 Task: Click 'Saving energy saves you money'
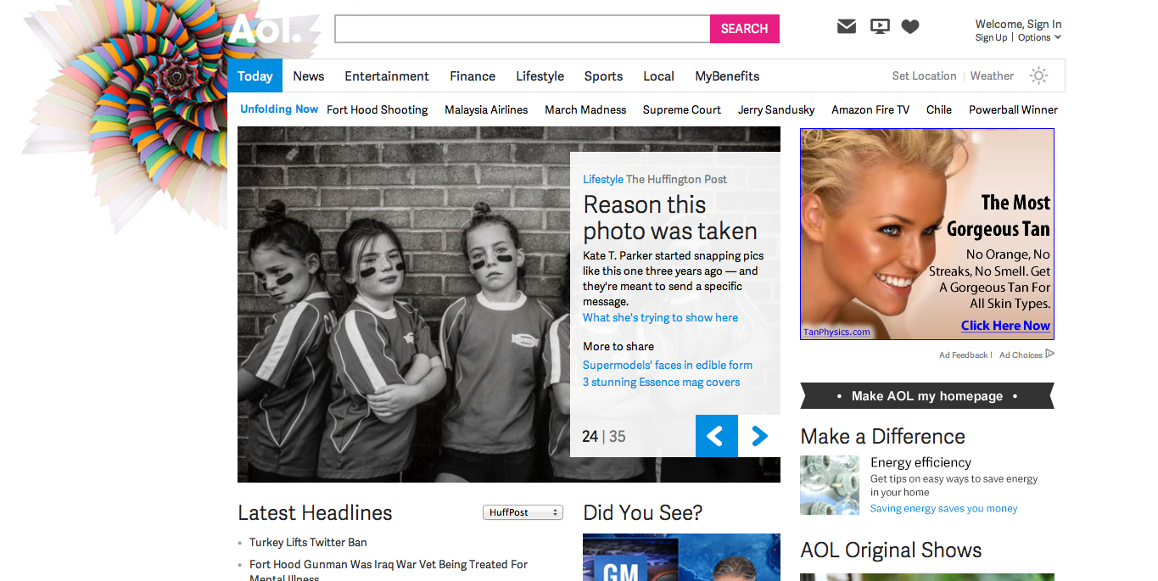[943, 509]
